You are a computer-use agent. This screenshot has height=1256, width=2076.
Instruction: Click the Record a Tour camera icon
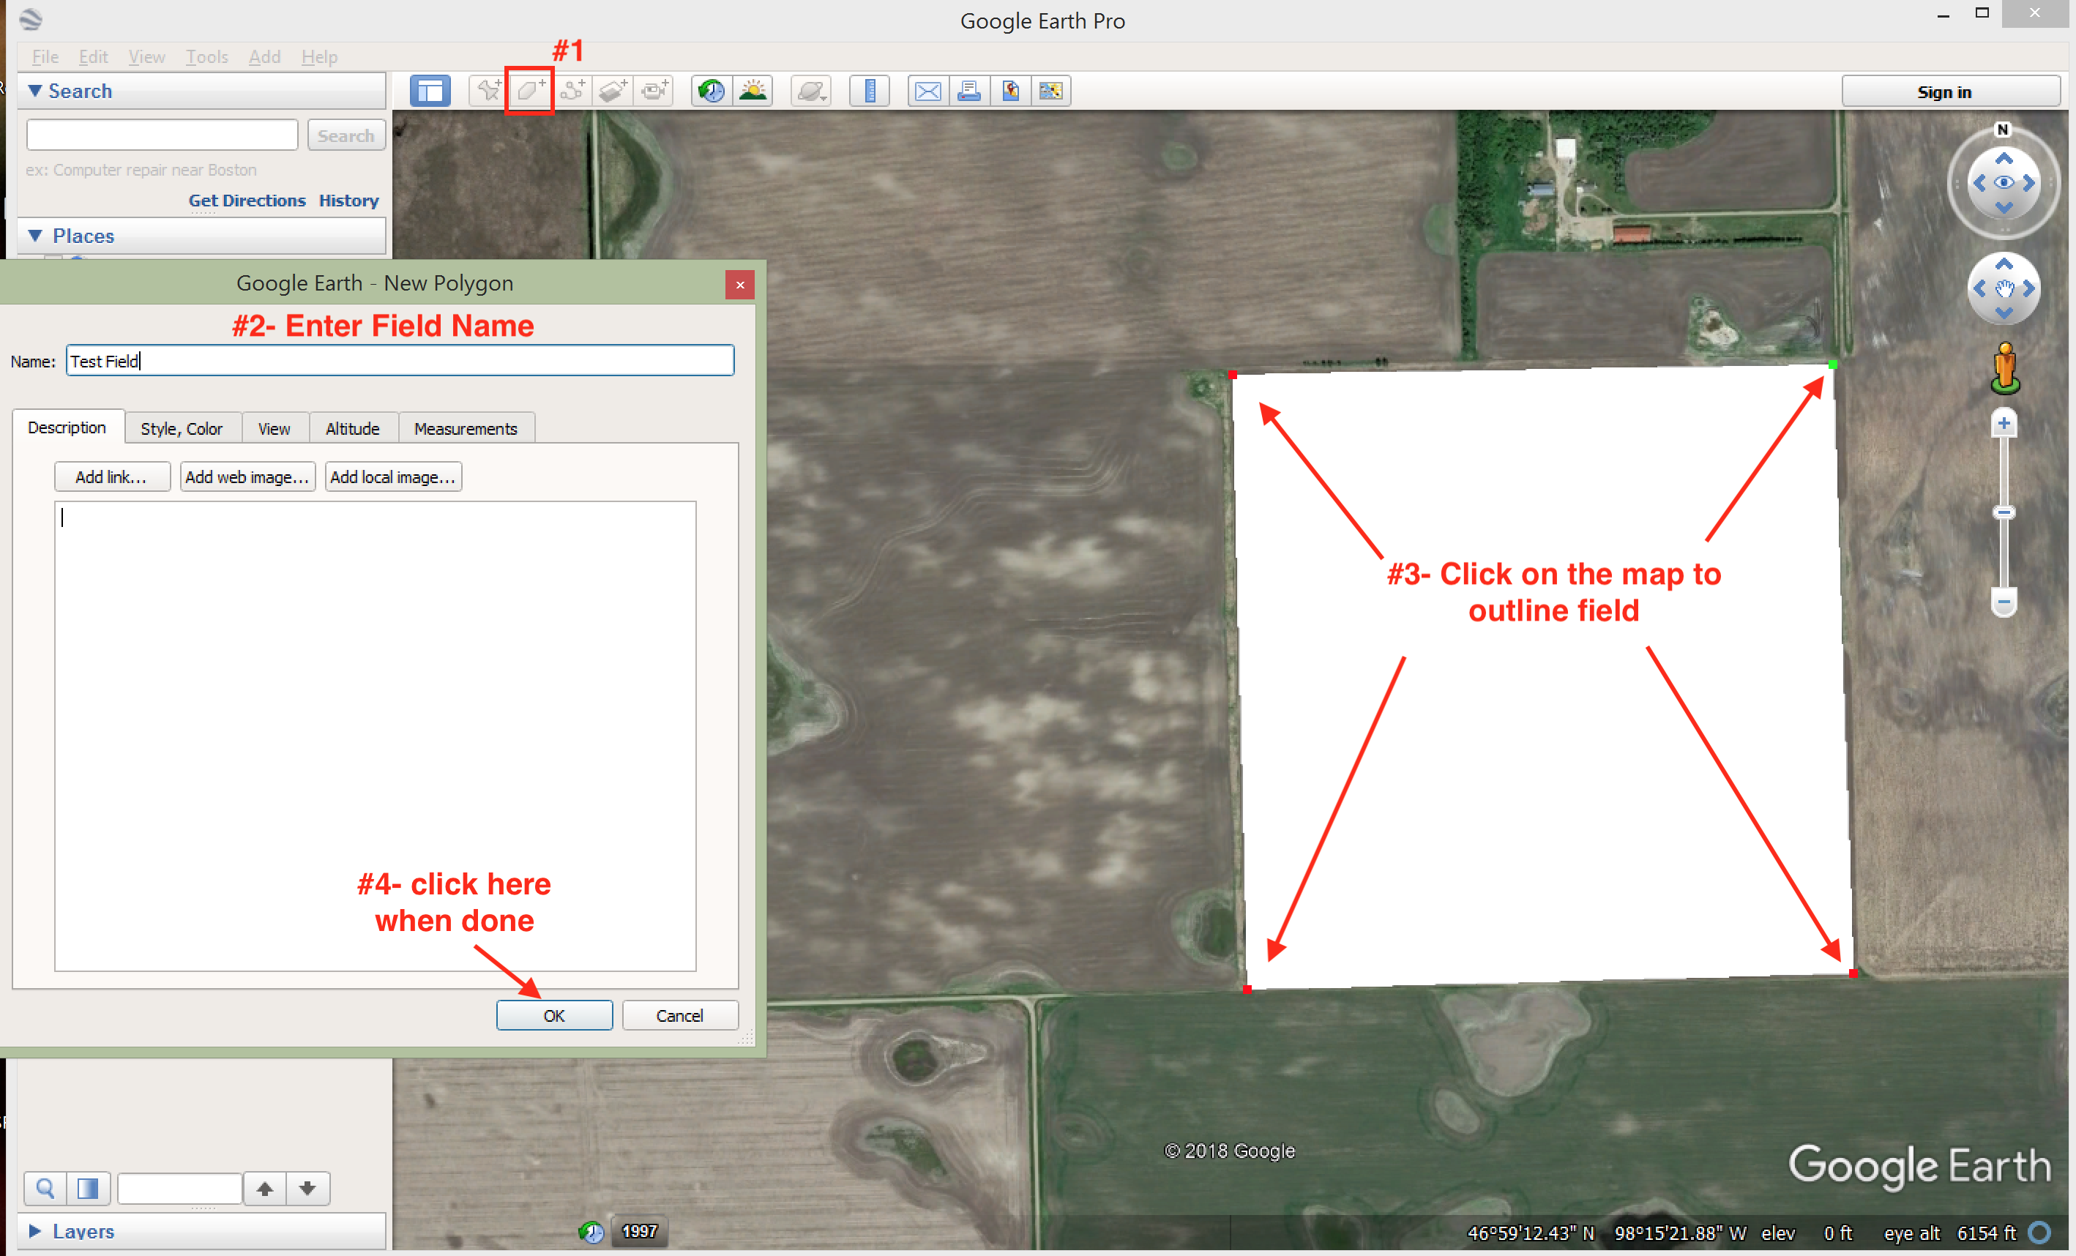click(x=654, y=90)
